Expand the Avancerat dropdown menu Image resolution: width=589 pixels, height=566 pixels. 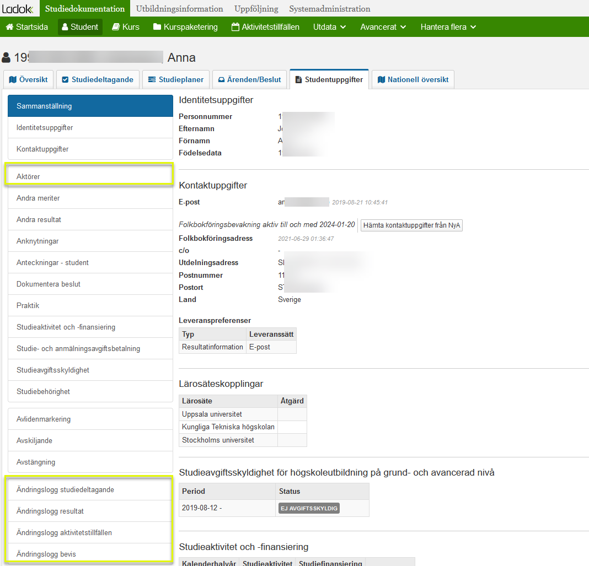[383, 27]
